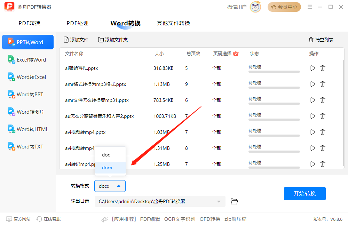Click the 应用推荐 megaphone icon

click(x=104, y=219)
